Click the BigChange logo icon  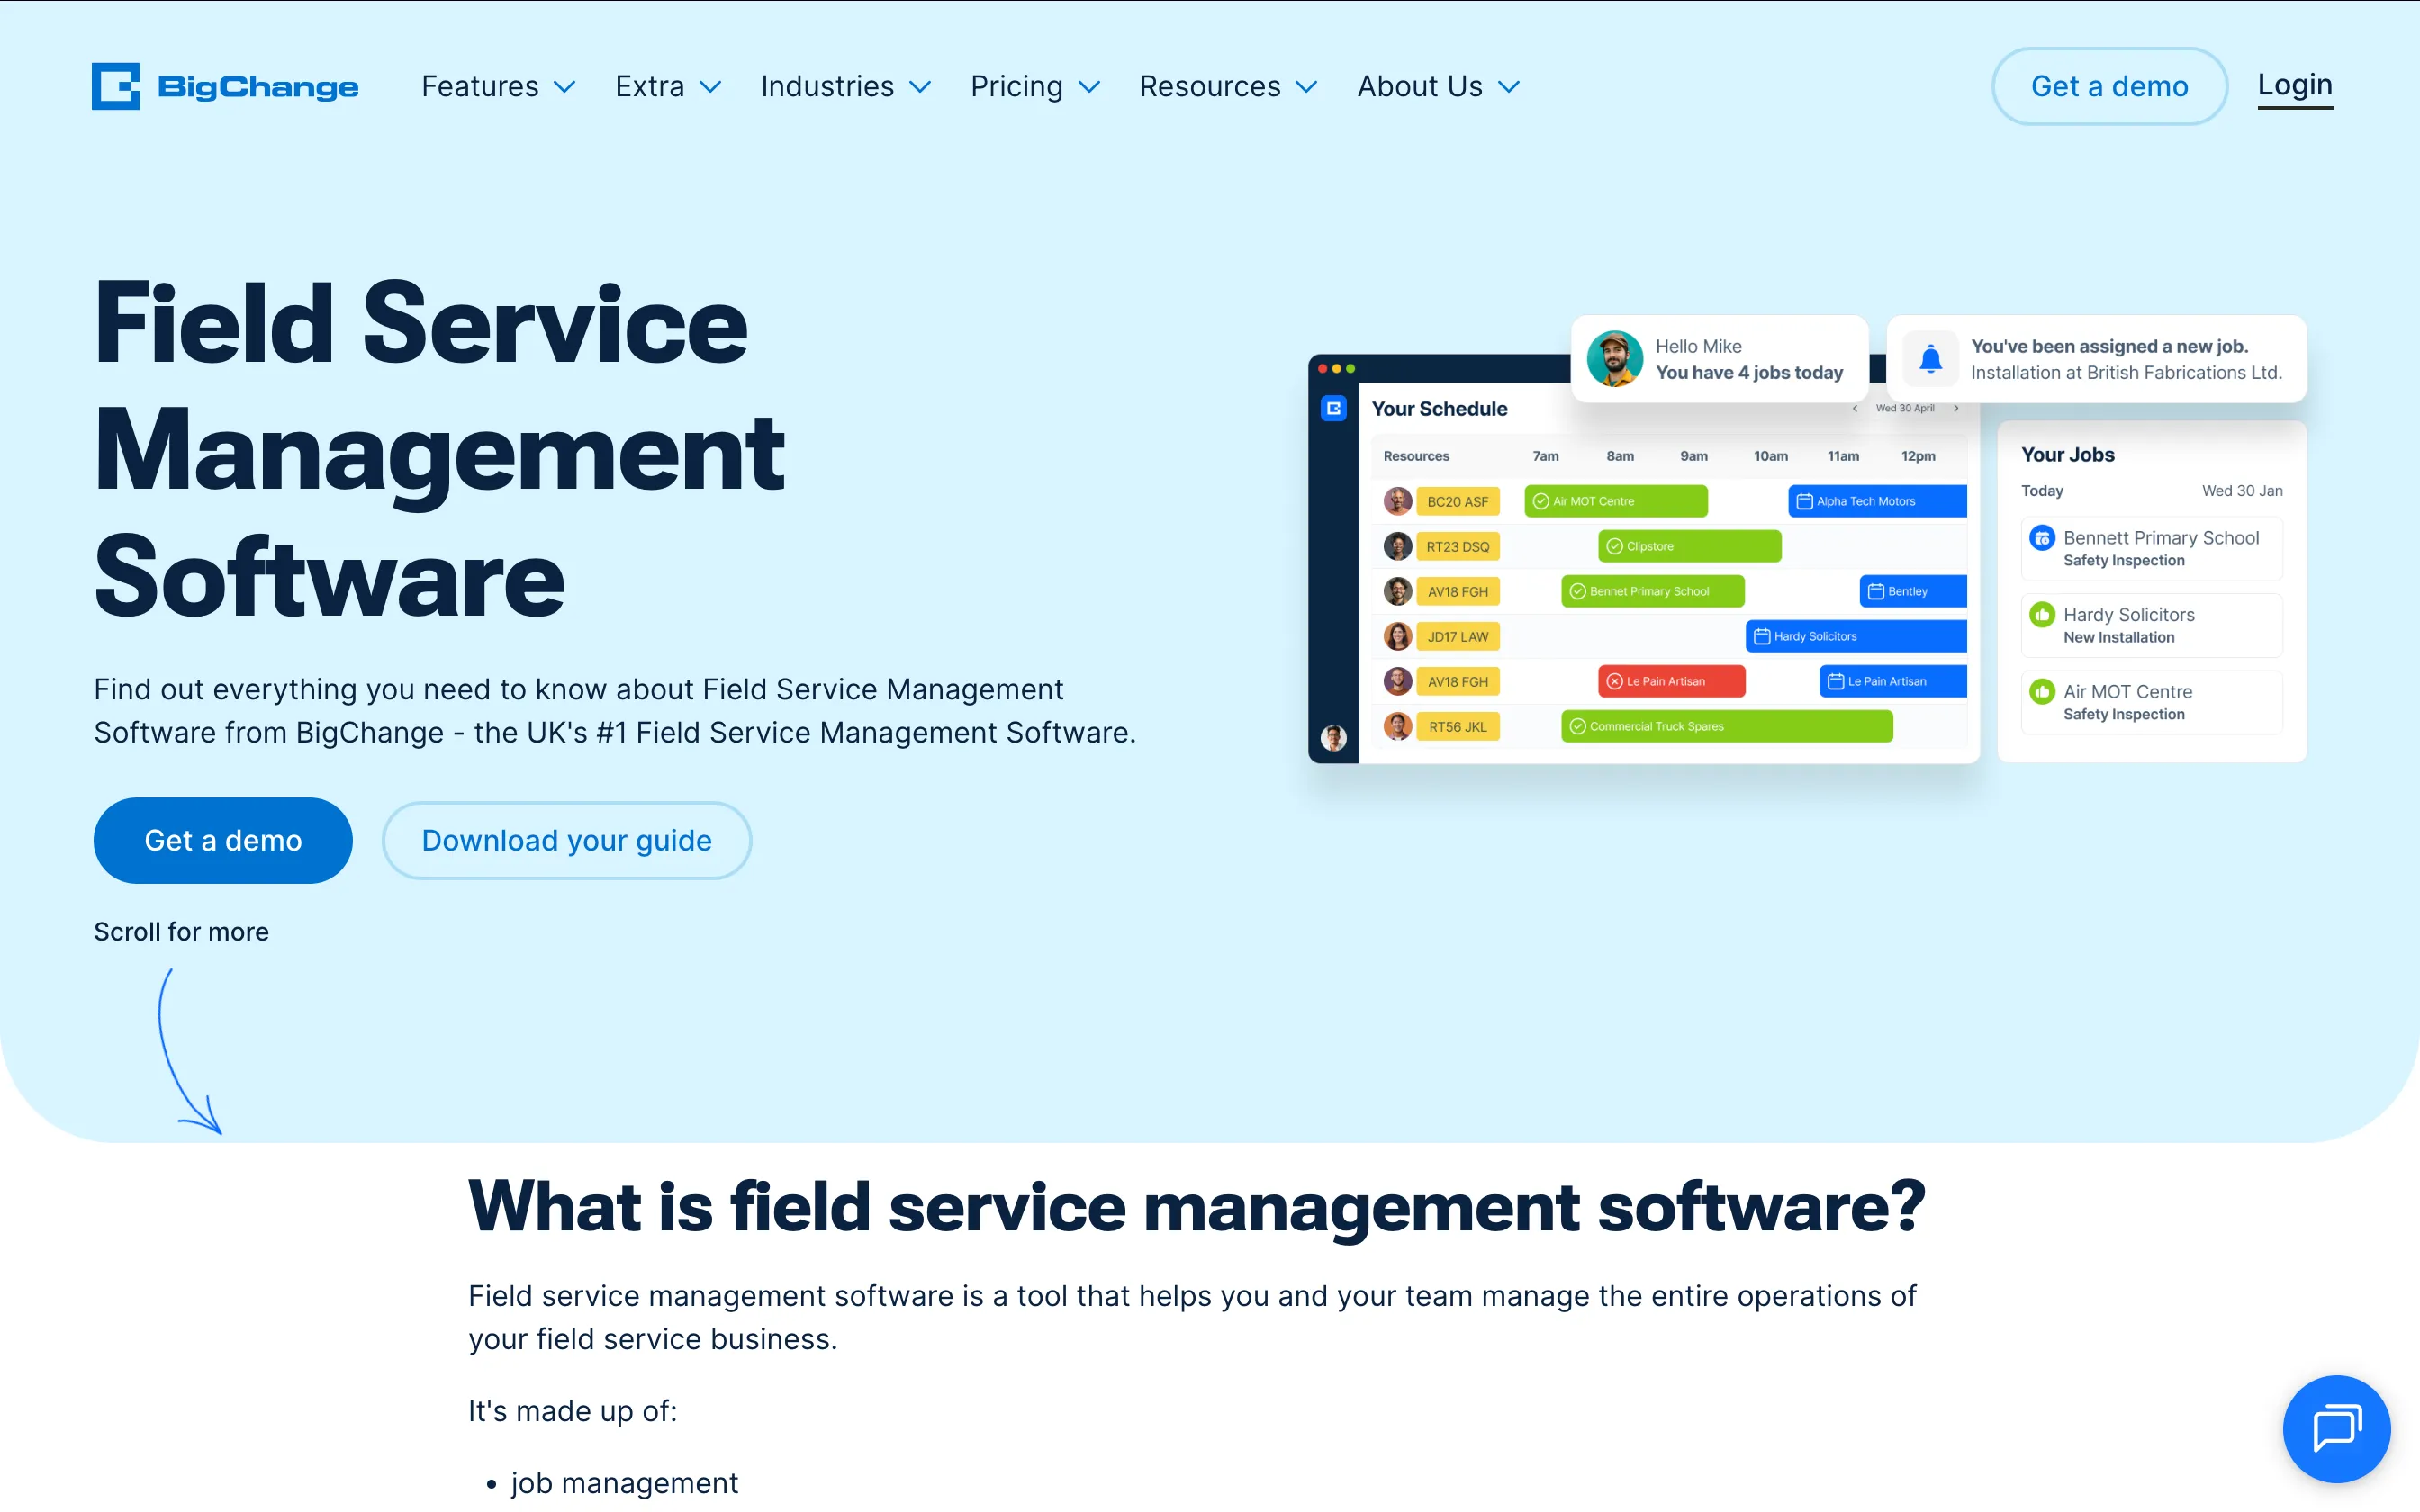pyautogui.click(x=116, y=86)
